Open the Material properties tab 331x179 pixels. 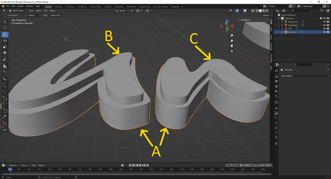coord(276,137)
